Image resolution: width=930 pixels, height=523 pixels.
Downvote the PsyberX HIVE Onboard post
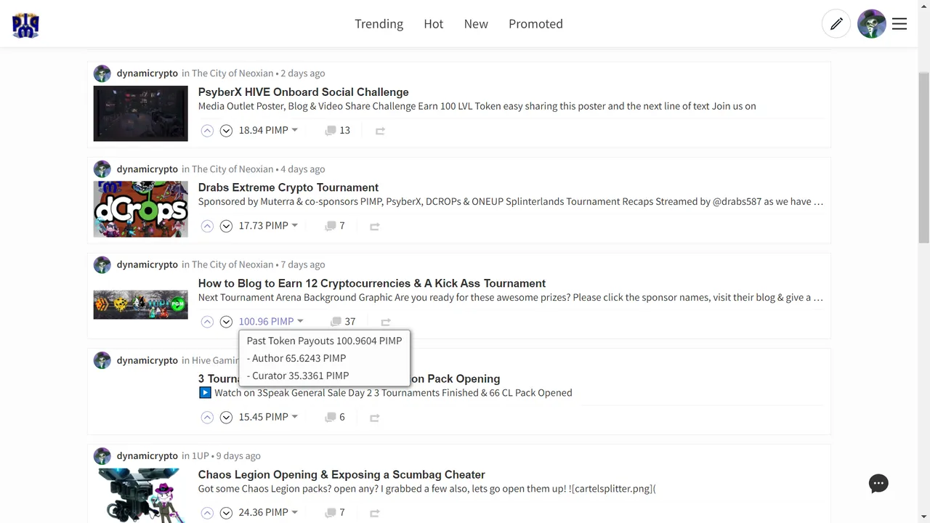226,131
